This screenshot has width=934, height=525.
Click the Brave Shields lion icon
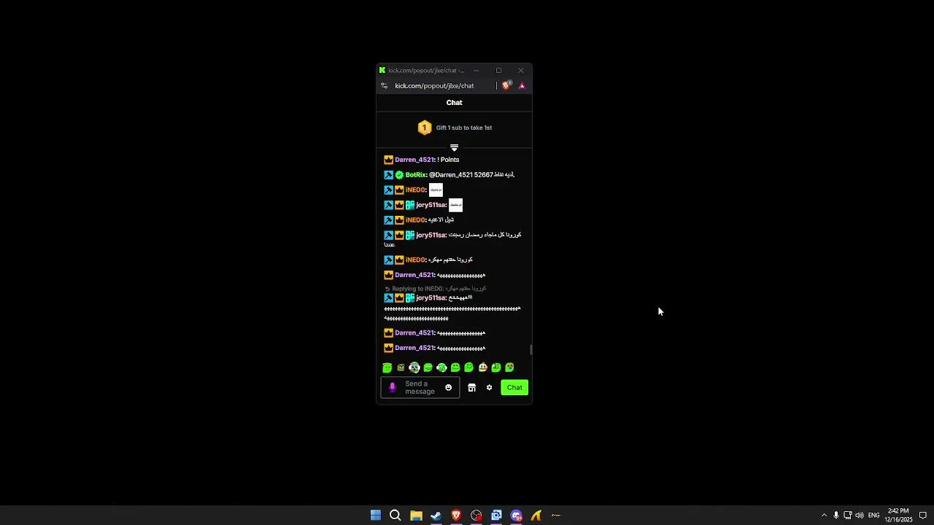coord(506,86)
